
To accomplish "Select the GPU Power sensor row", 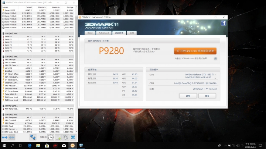I will [x=38, y=123].
